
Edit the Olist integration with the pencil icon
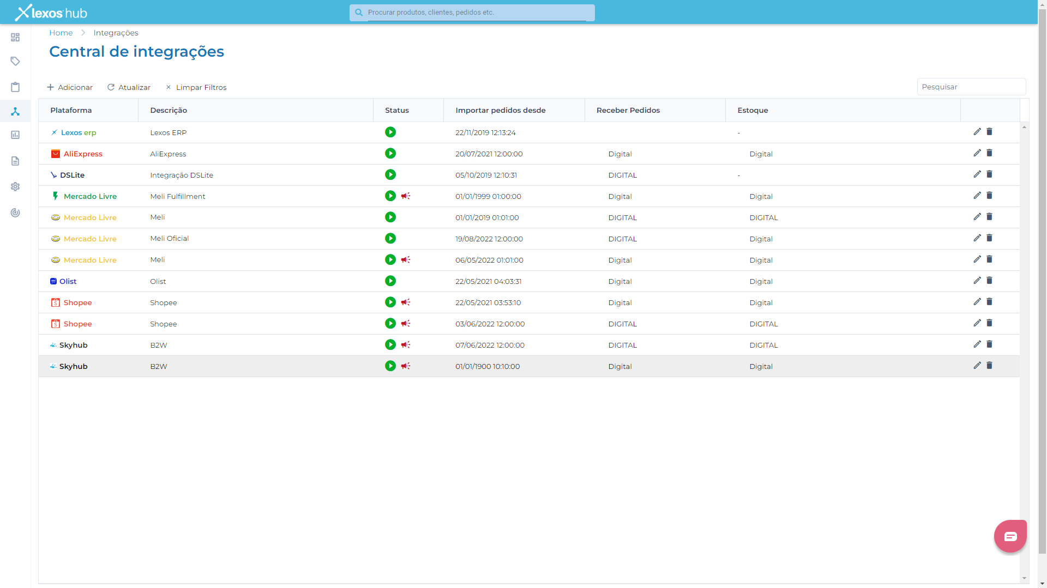coord(977,281)
